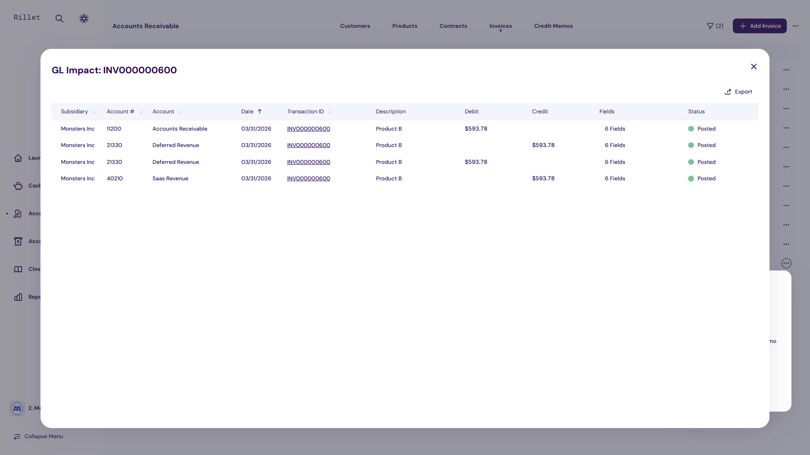
Task: Sort by Transaction ID column arrow
Action: [330, 112]
